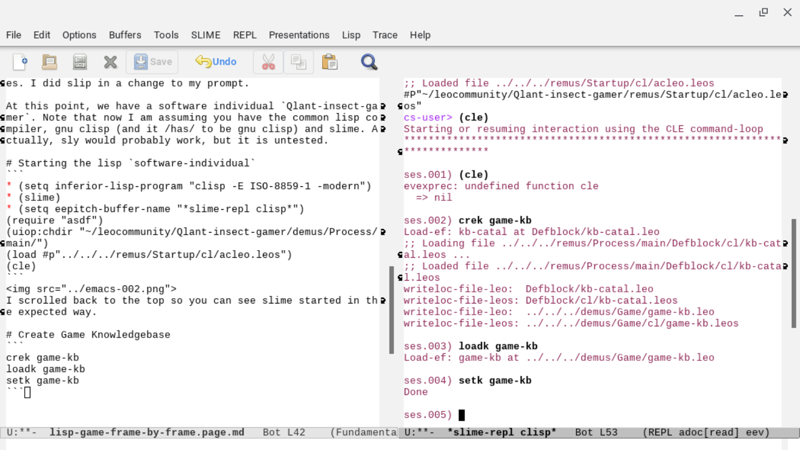Click the left pane's vertical scrollbar
Screen dimensions: 800x450
(x=392, y=310)
